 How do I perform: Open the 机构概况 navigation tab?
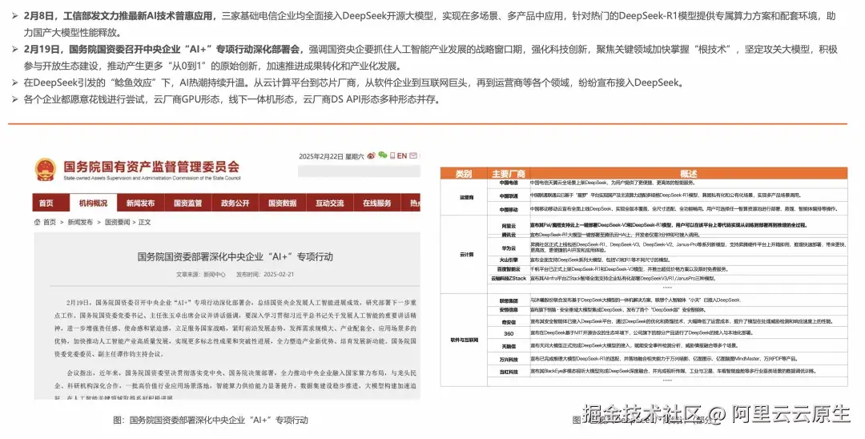[x=93, y=203]
